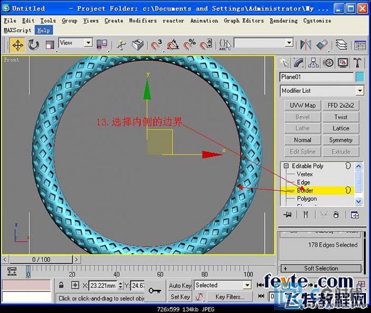Select Vertex sub-object level
This screenshot has height=313, width=371.
click(x=305, y=174)
